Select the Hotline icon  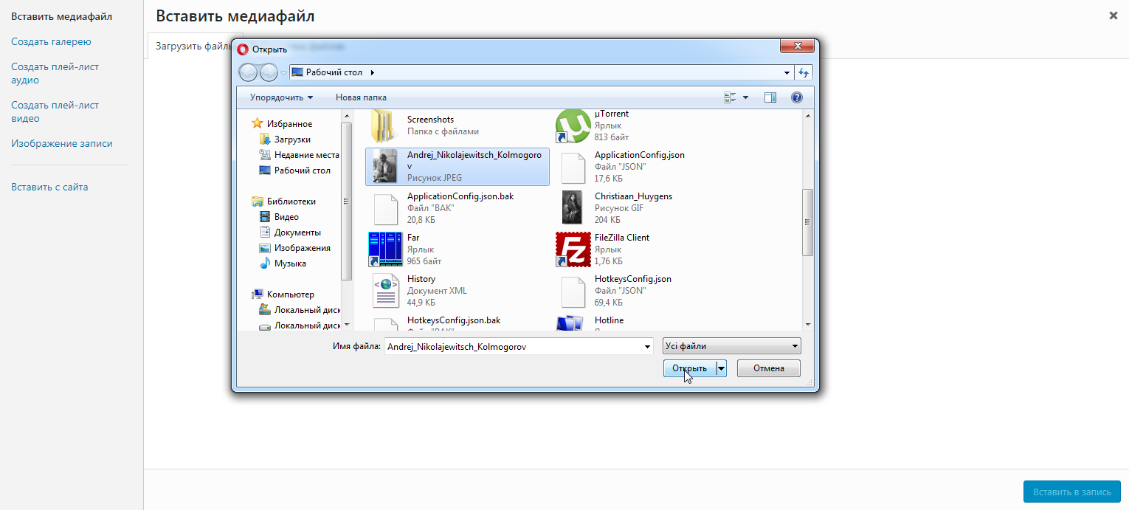(570, 323)
